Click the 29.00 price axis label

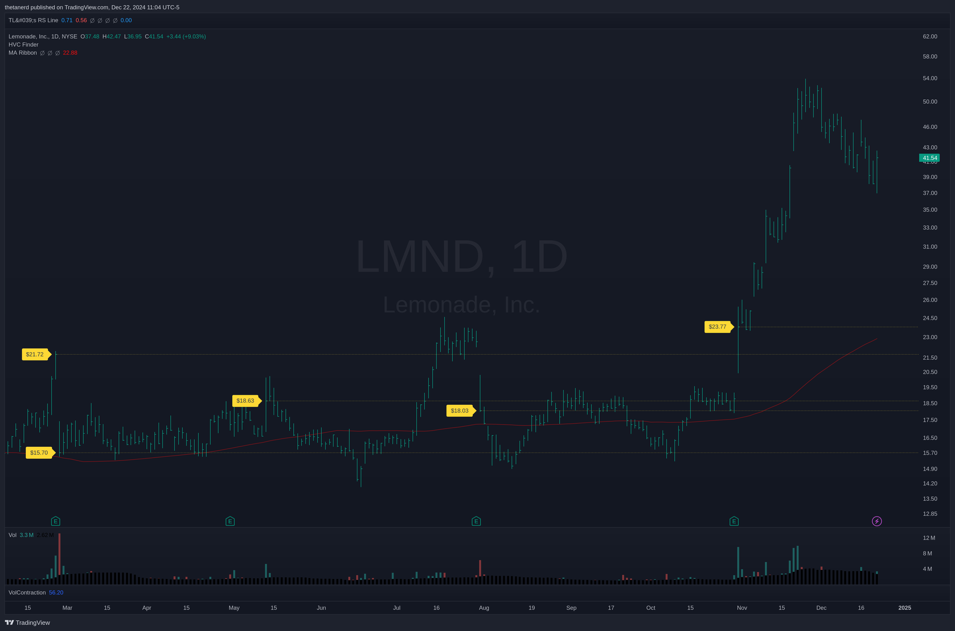click(x=930, y=267)
